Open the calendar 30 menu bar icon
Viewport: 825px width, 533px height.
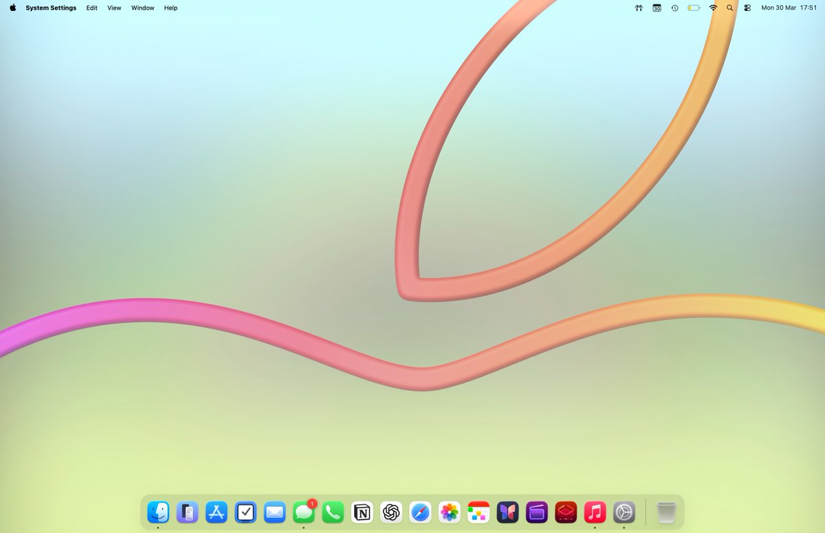click(x=657, y=8)
